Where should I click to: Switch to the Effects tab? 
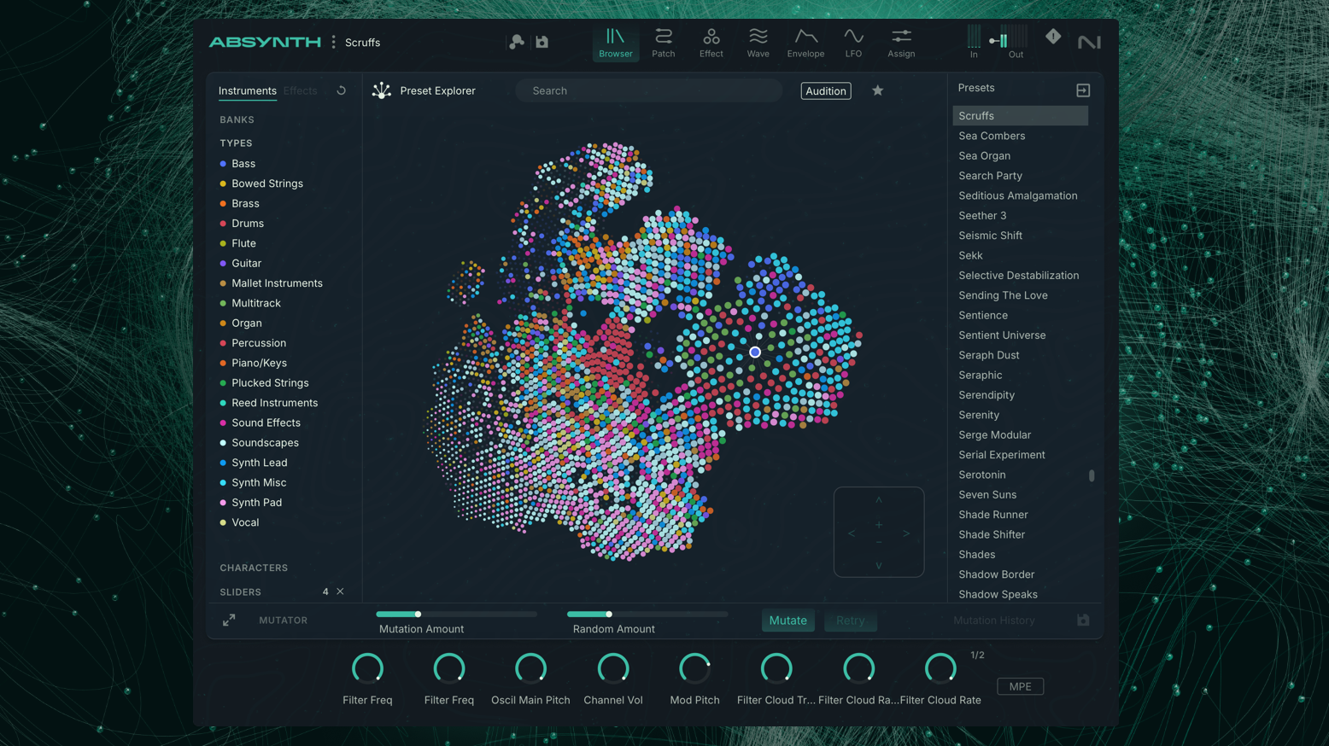(300, 90)
